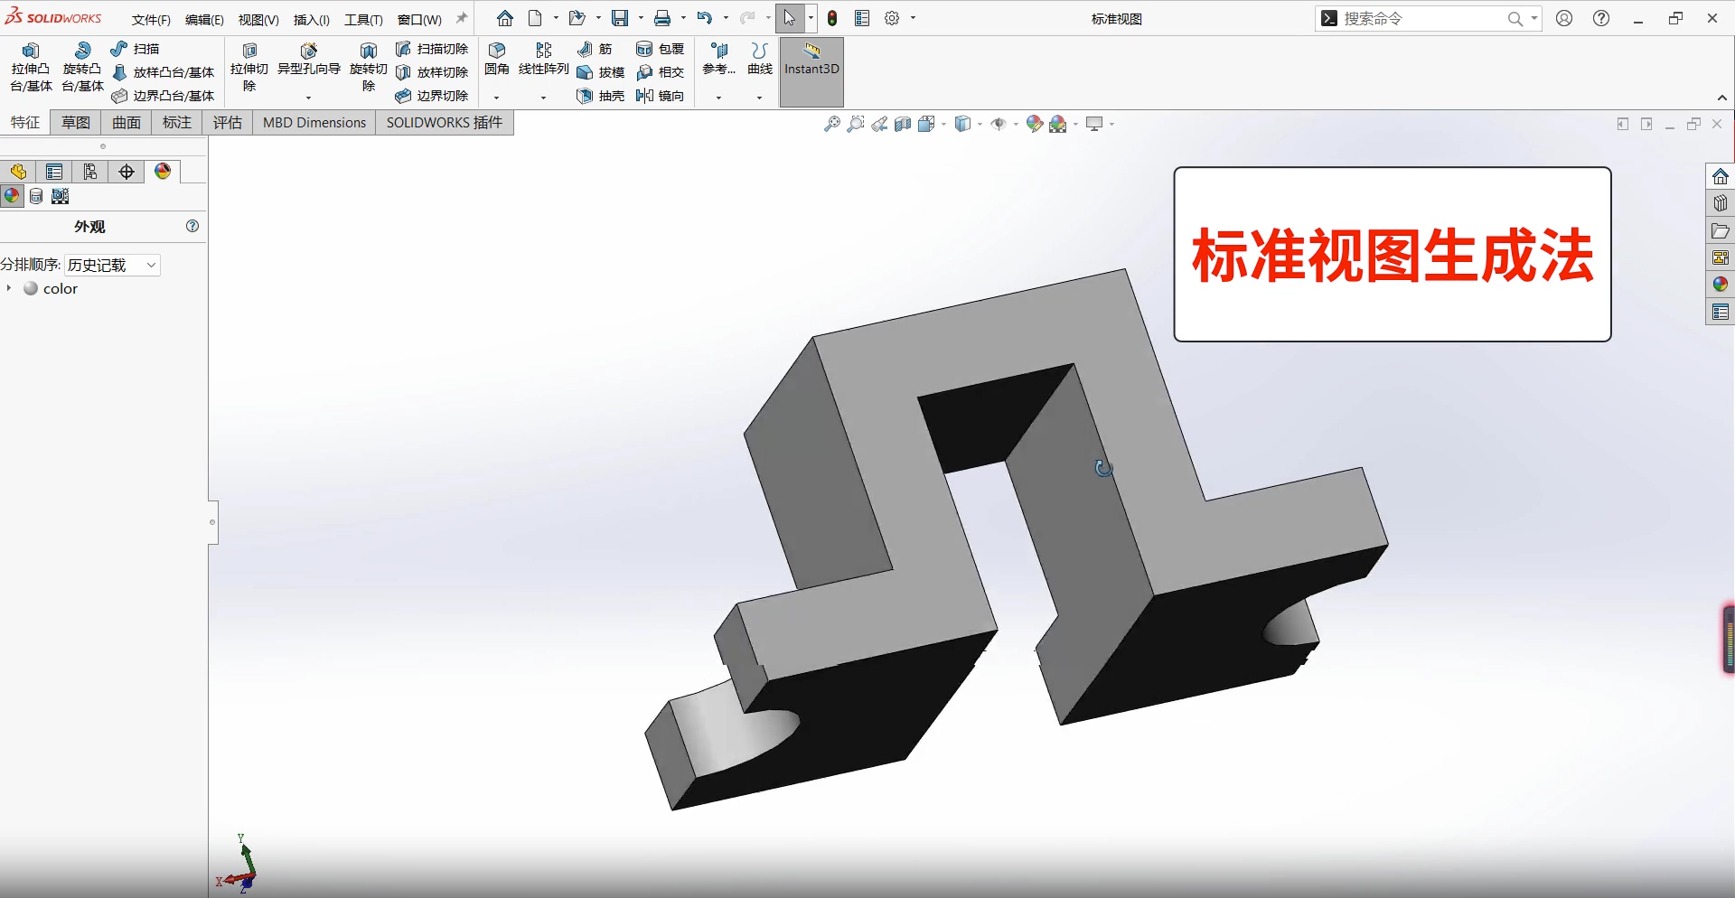Select the Boundary Boss/Base (边界凸台/基体) tool
Image resolution: width=1735 pixels, height=898 pixels.
pos(163,96)
